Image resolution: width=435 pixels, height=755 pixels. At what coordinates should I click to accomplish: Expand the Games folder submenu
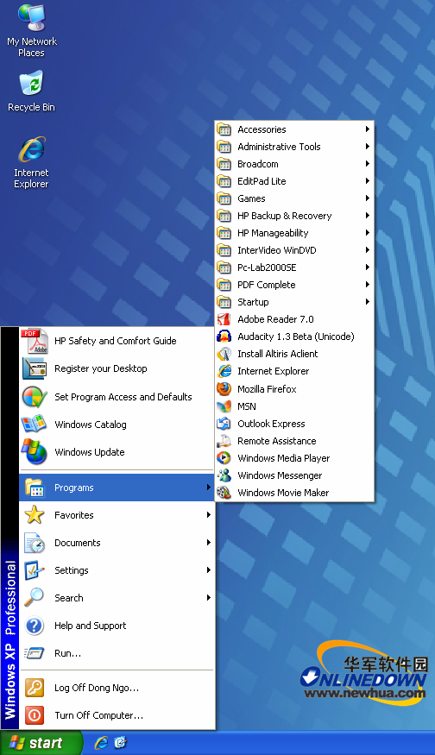[294, 198]
